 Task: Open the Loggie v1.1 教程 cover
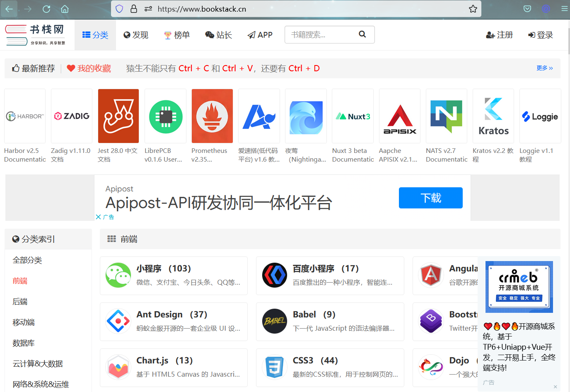[540, 116]
